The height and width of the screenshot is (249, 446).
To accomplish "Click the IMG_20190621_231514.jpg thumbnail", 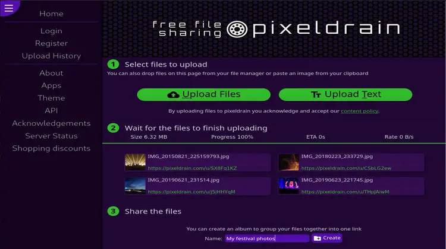I will tap(135, 186).
